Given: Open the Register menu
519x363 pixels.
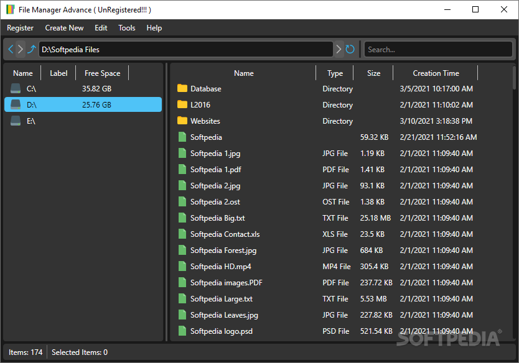Looking at the screenshot, I should click(x=20, y=28).
